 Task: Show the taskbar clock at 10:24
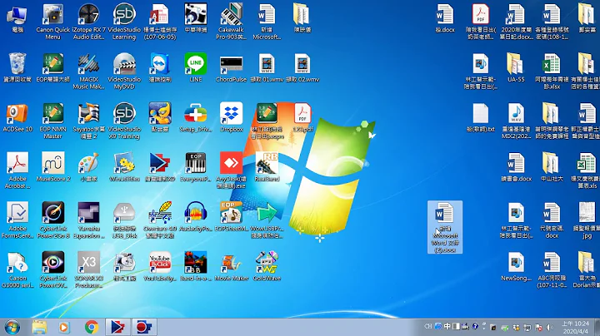coord(576,327)
